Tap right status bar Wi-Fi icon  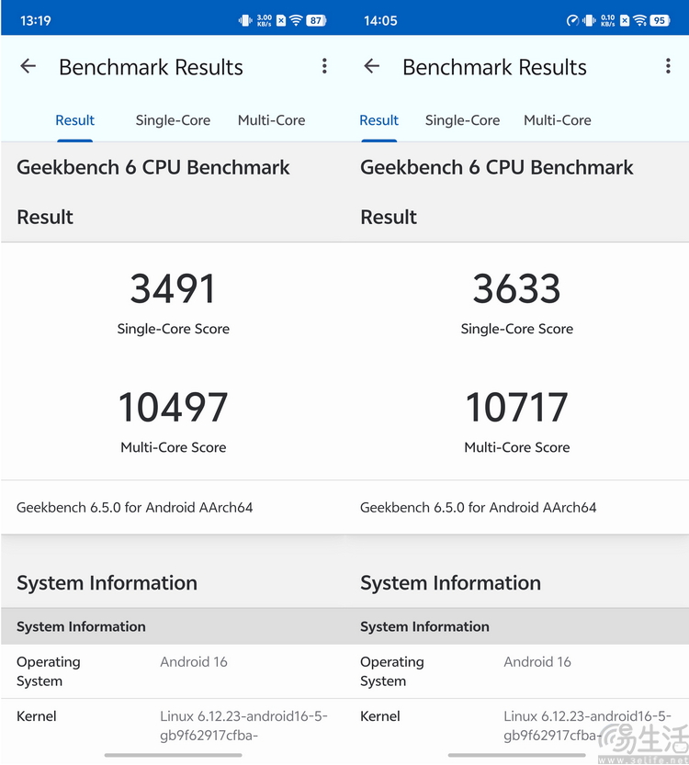click(639, 20)
